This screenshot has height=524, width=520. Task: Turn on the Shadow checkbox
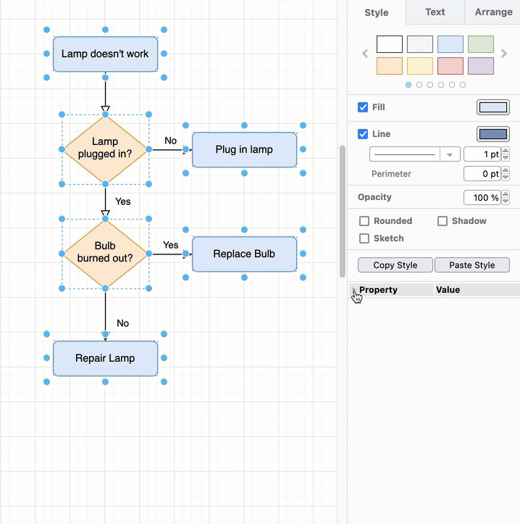tap(443, 221)
